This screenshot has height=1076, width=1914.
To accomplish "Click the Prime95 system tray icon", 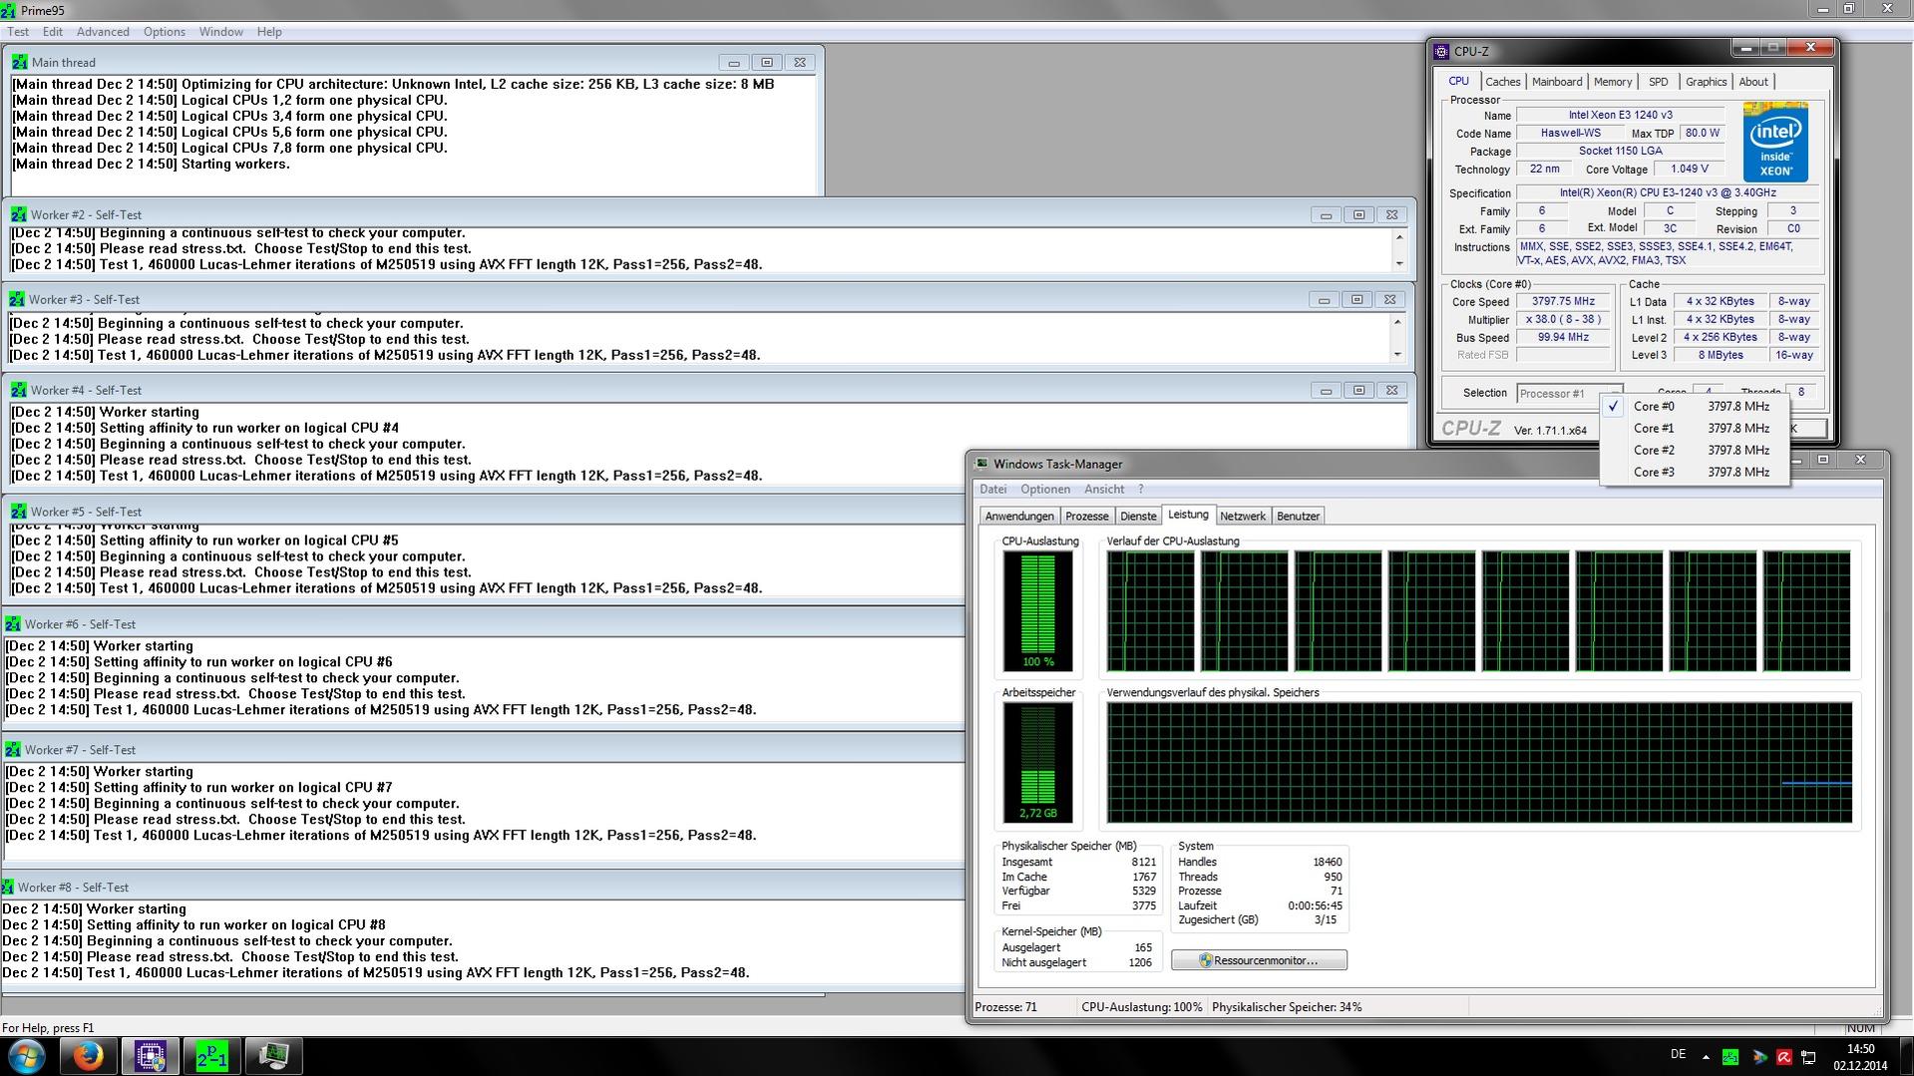I will pyautogui.click(x=1730, y=1057).
